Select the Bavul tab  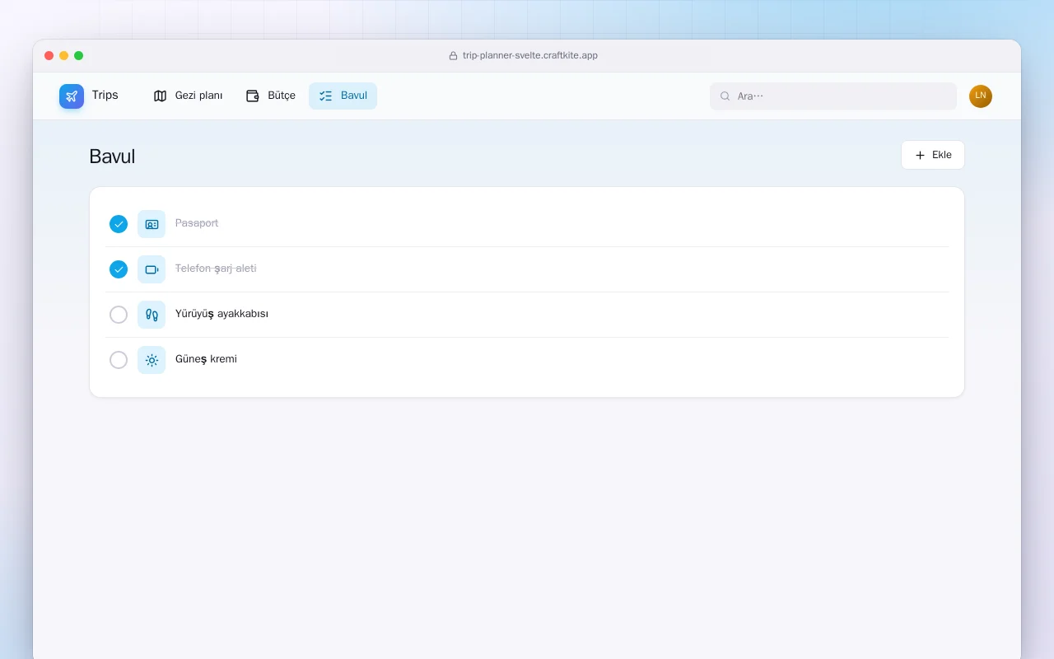point(343,96)
